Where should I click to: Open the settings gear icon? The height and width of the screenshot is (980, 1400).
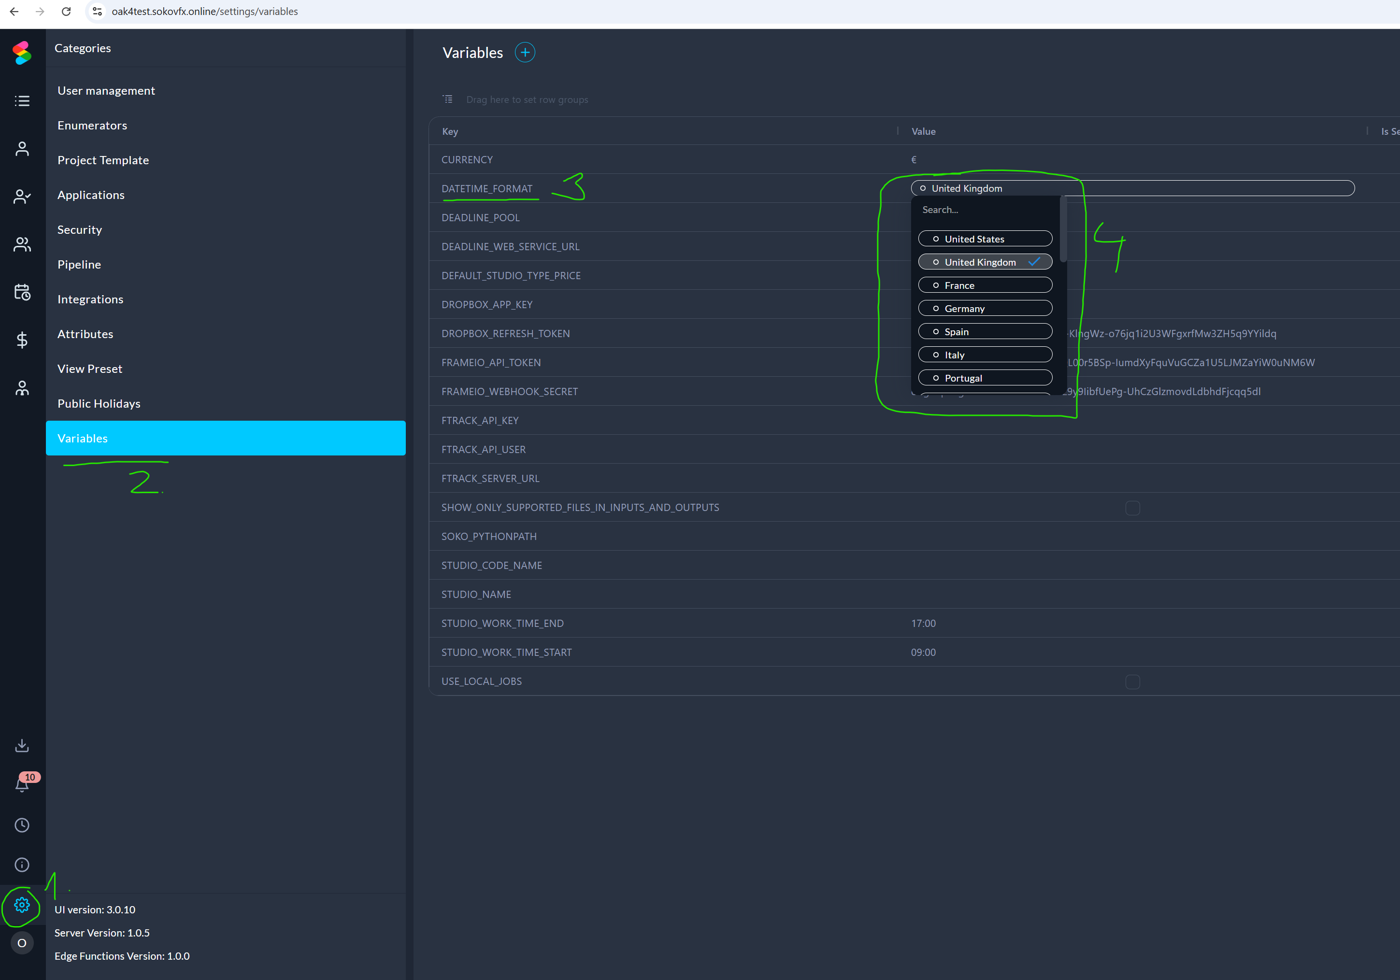point(22,905)
